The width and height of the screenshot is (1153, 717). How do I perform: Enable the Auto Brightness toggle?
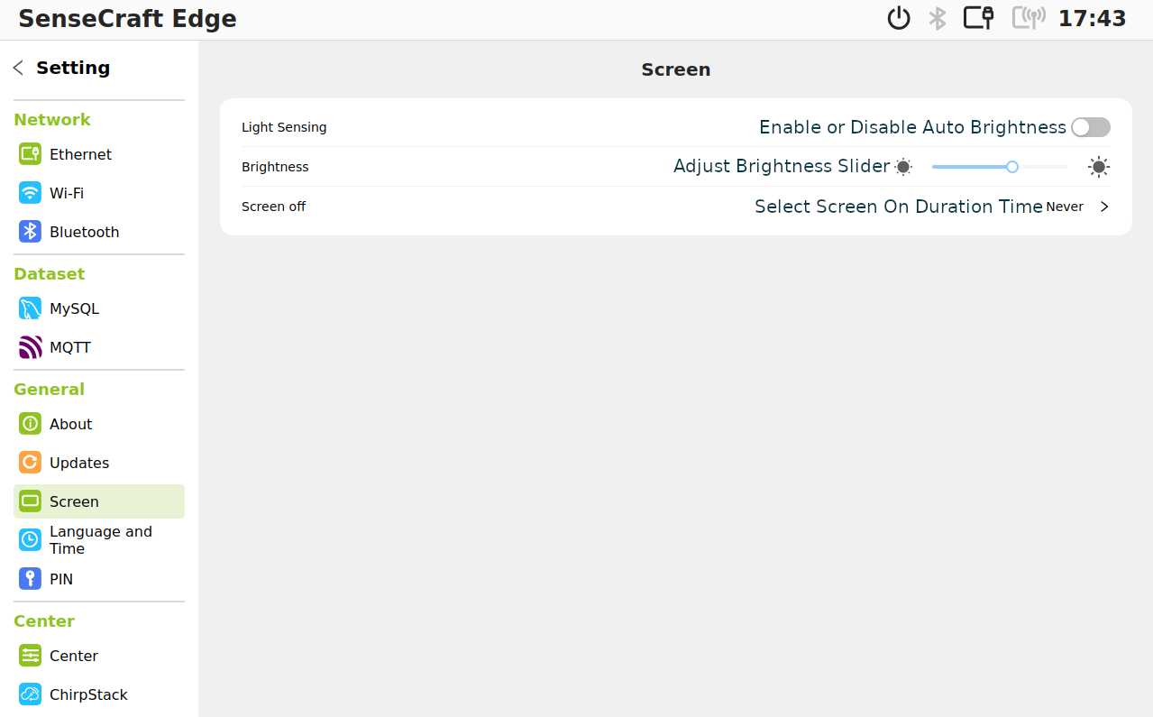(1091, 127)
